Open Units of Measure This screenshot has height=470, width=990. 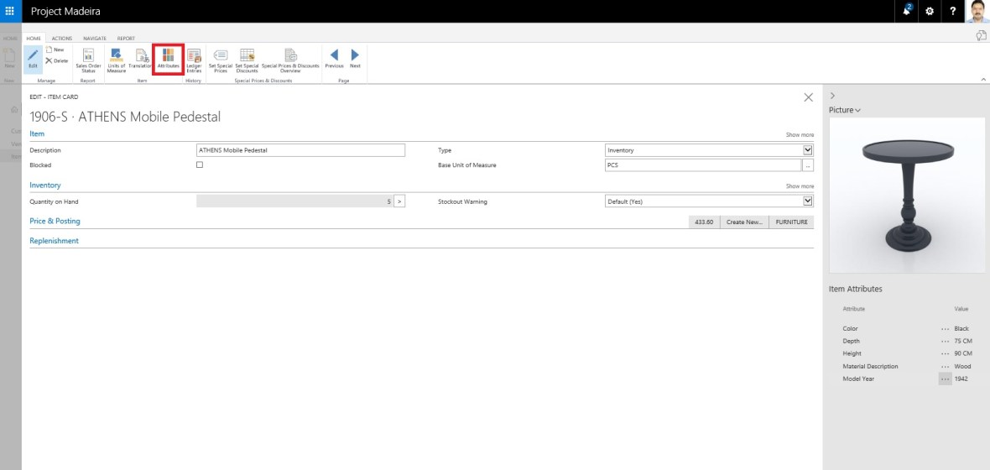[116, 59]
